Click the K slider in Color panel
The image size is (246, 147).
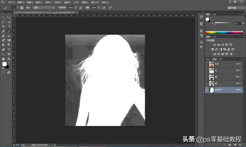point(224,23)
